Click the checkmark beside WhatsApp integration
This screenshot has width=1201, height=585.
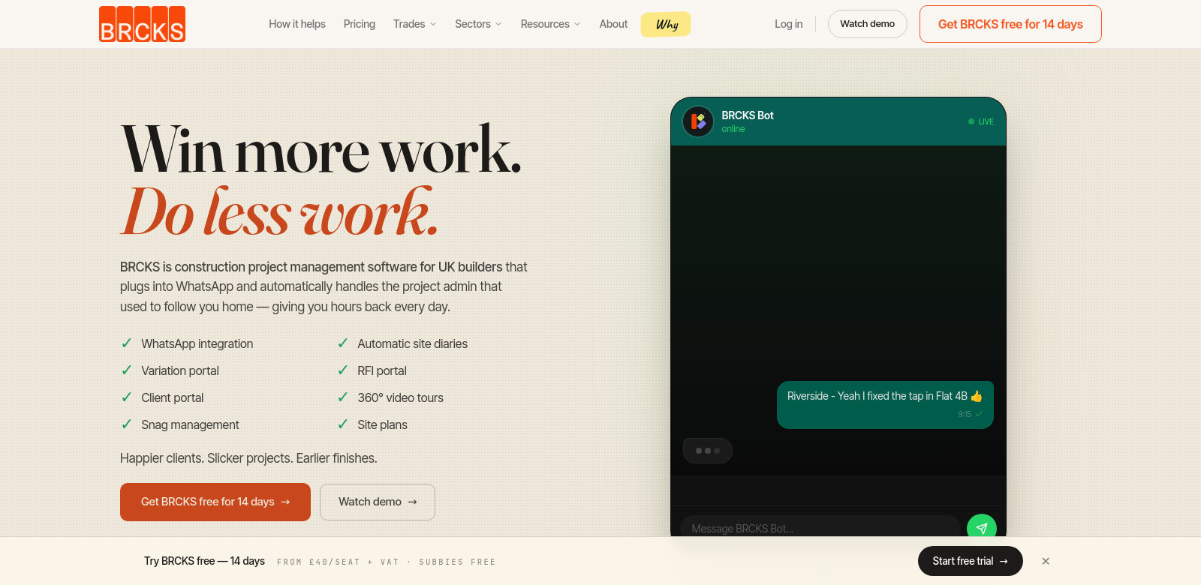(127, 343)
